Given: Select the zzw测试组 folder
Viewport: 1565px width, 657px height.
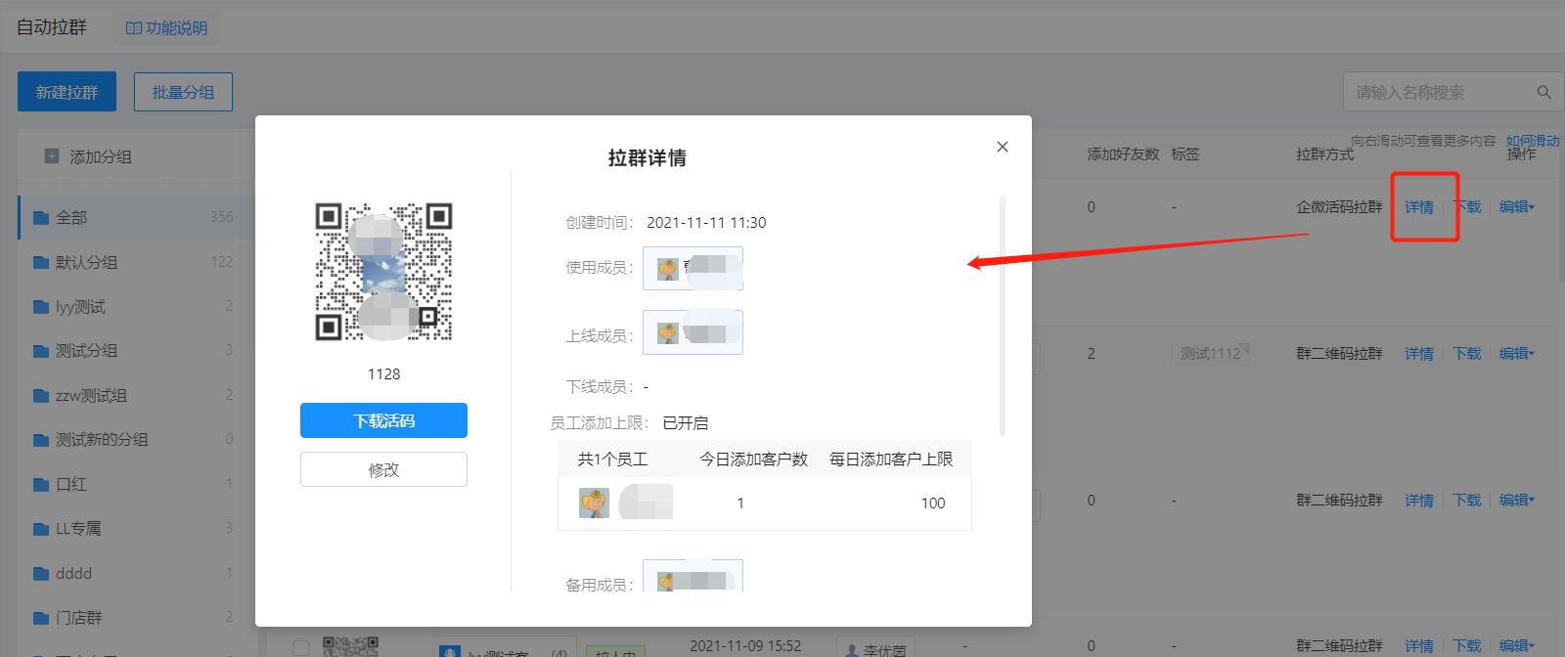Looking at the screenshot, I should pos(136,395).
